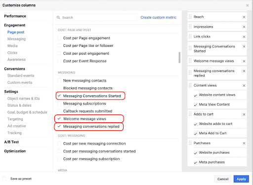Check Cost per Page like or follower

tap(59, 45)
